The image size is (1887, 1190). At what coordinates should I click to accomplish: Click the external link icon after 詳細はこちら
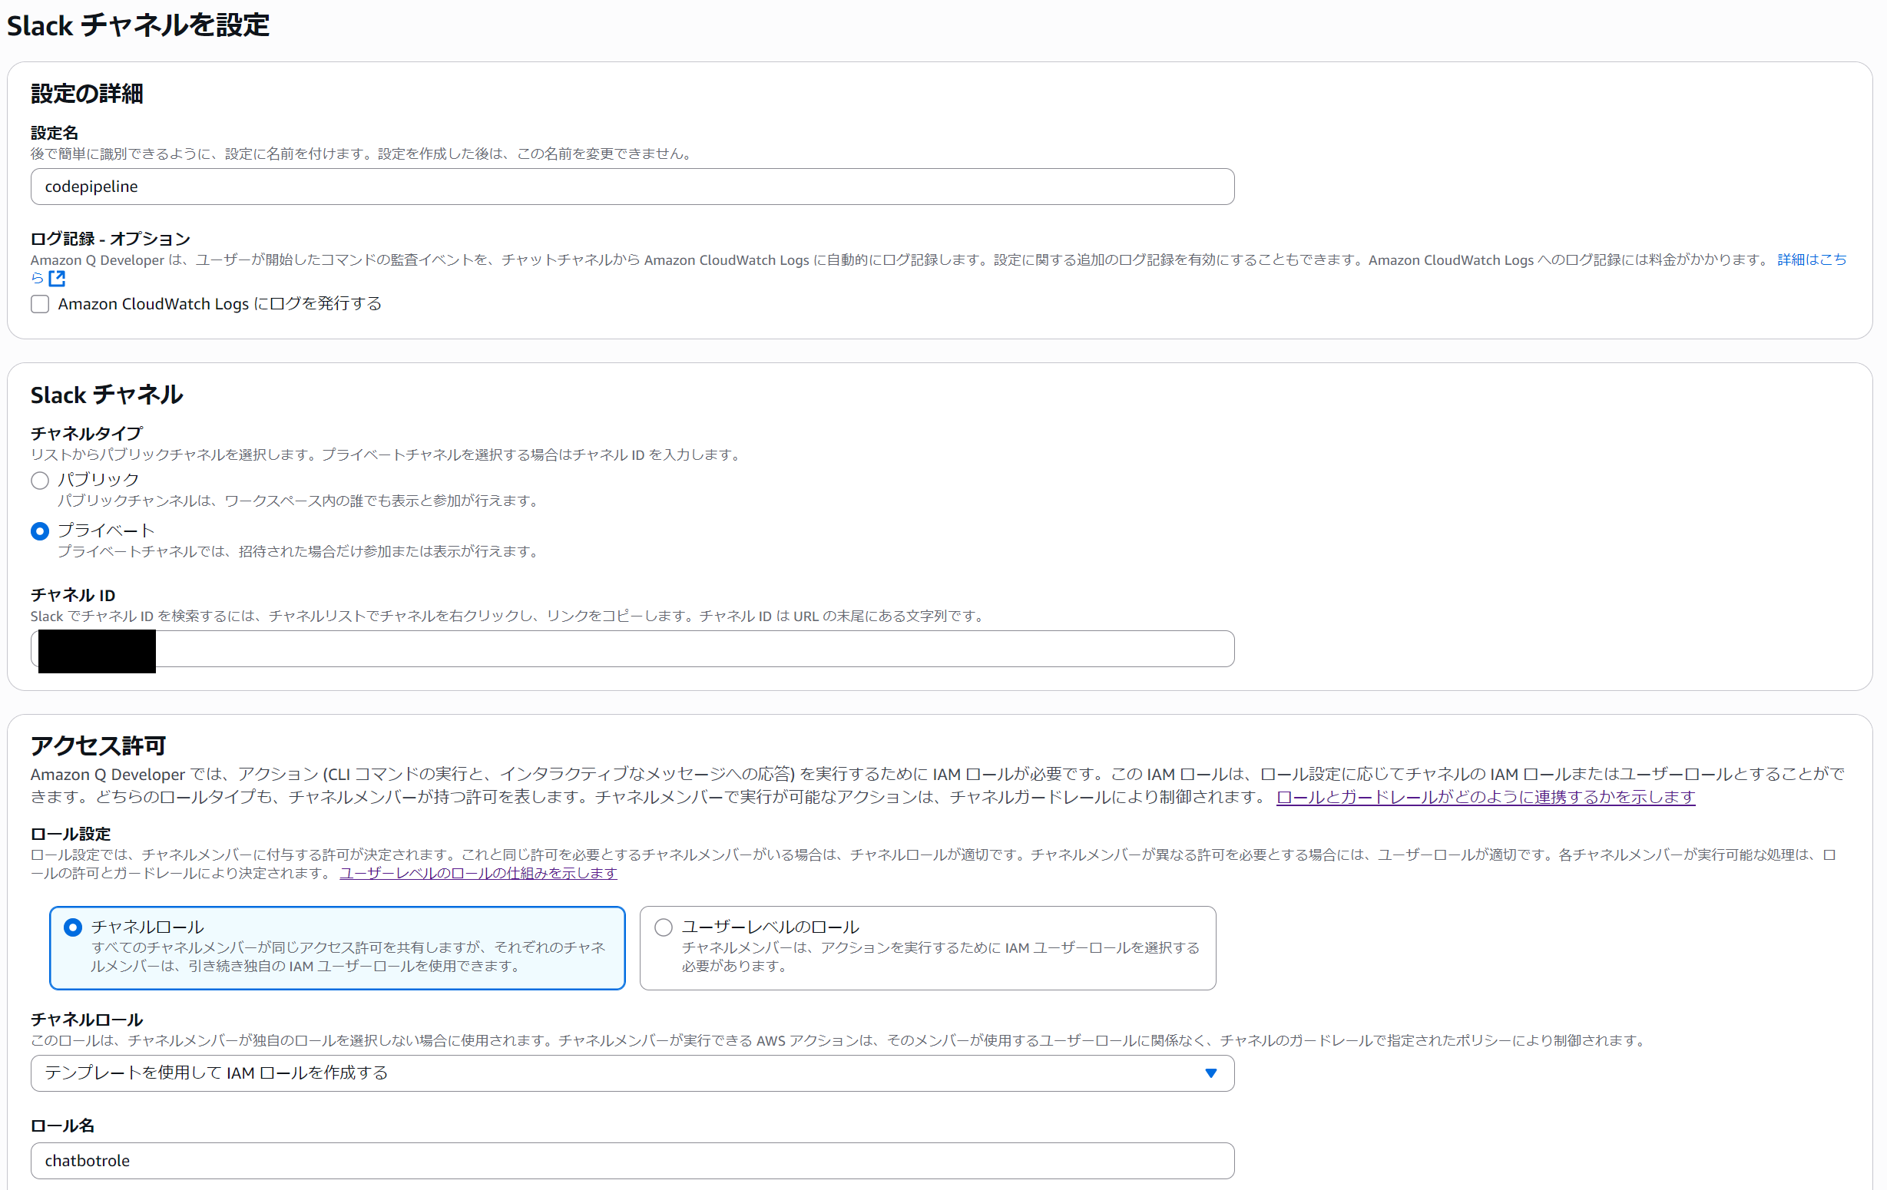[x=57, y=278]
